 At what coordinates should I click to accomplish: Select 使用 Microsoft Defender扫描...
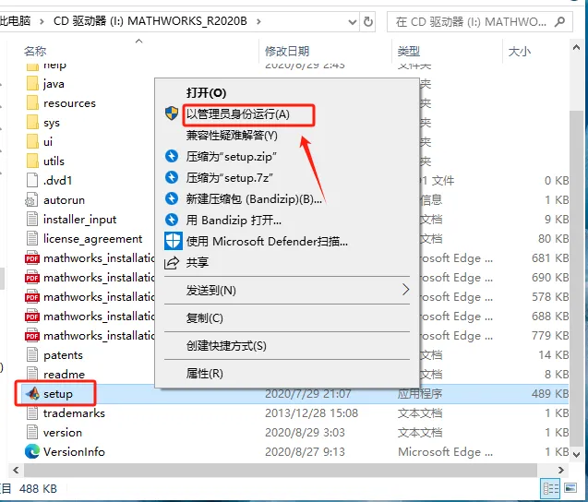click(x=267, y=241)
